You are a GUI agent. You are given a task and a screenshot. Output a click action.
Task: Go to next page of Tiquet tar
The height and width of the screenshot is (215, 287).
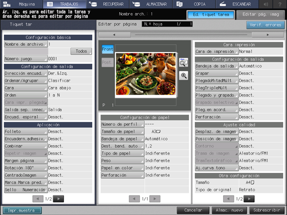click(58, 199)
